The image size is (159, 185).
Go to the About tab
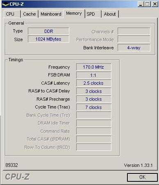[110, 14]
